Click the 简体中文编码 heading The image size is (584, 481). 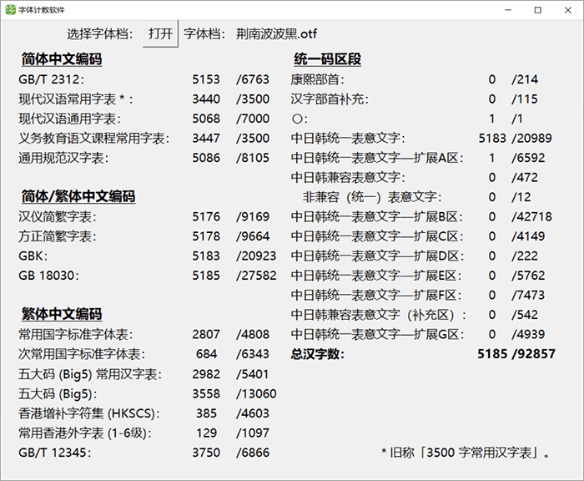[x=62, y=59]
